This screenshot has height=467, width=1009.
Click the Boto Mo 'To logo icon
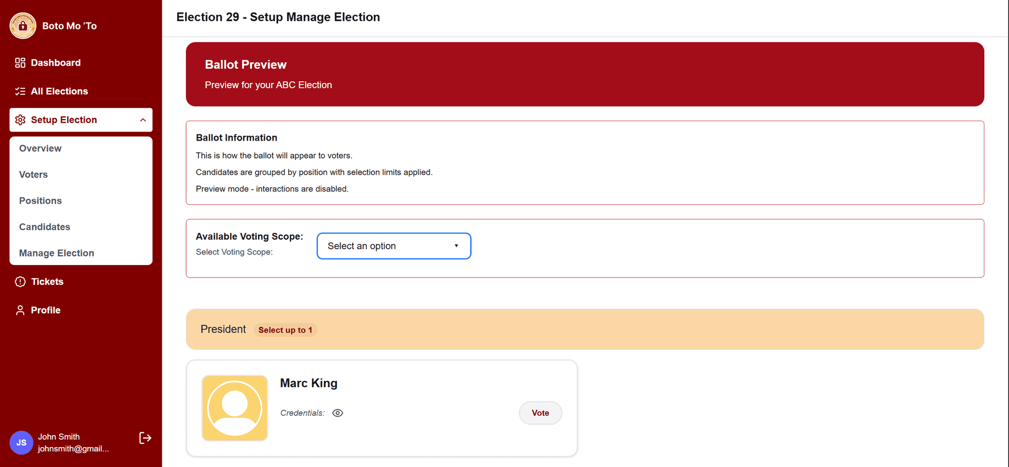point(23,26)
